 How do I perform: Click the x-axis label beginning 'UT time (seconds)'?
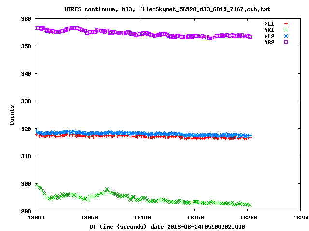(x=167, y=227)
